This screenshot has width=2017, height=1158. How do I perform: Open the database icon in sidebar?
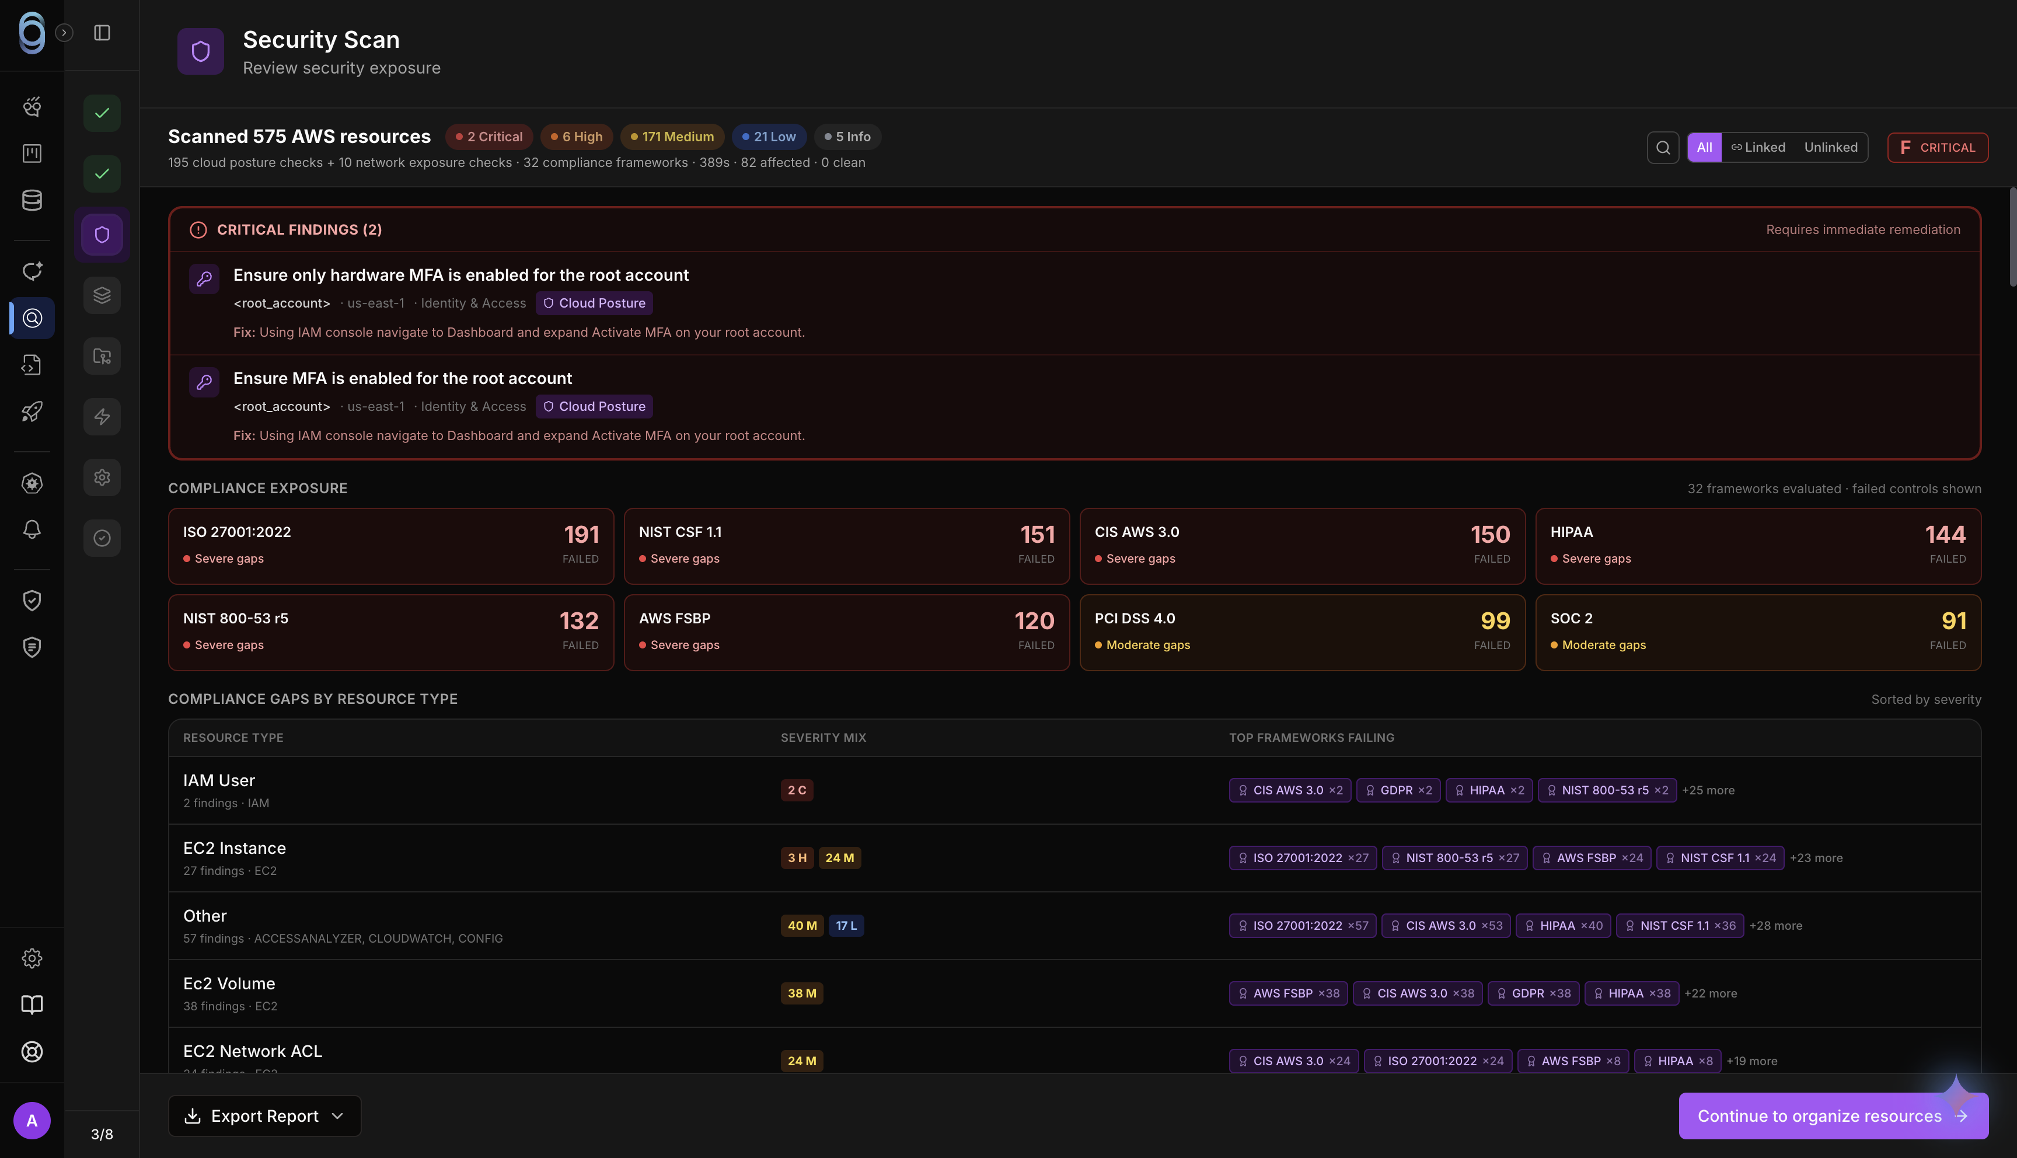[32, 200]
